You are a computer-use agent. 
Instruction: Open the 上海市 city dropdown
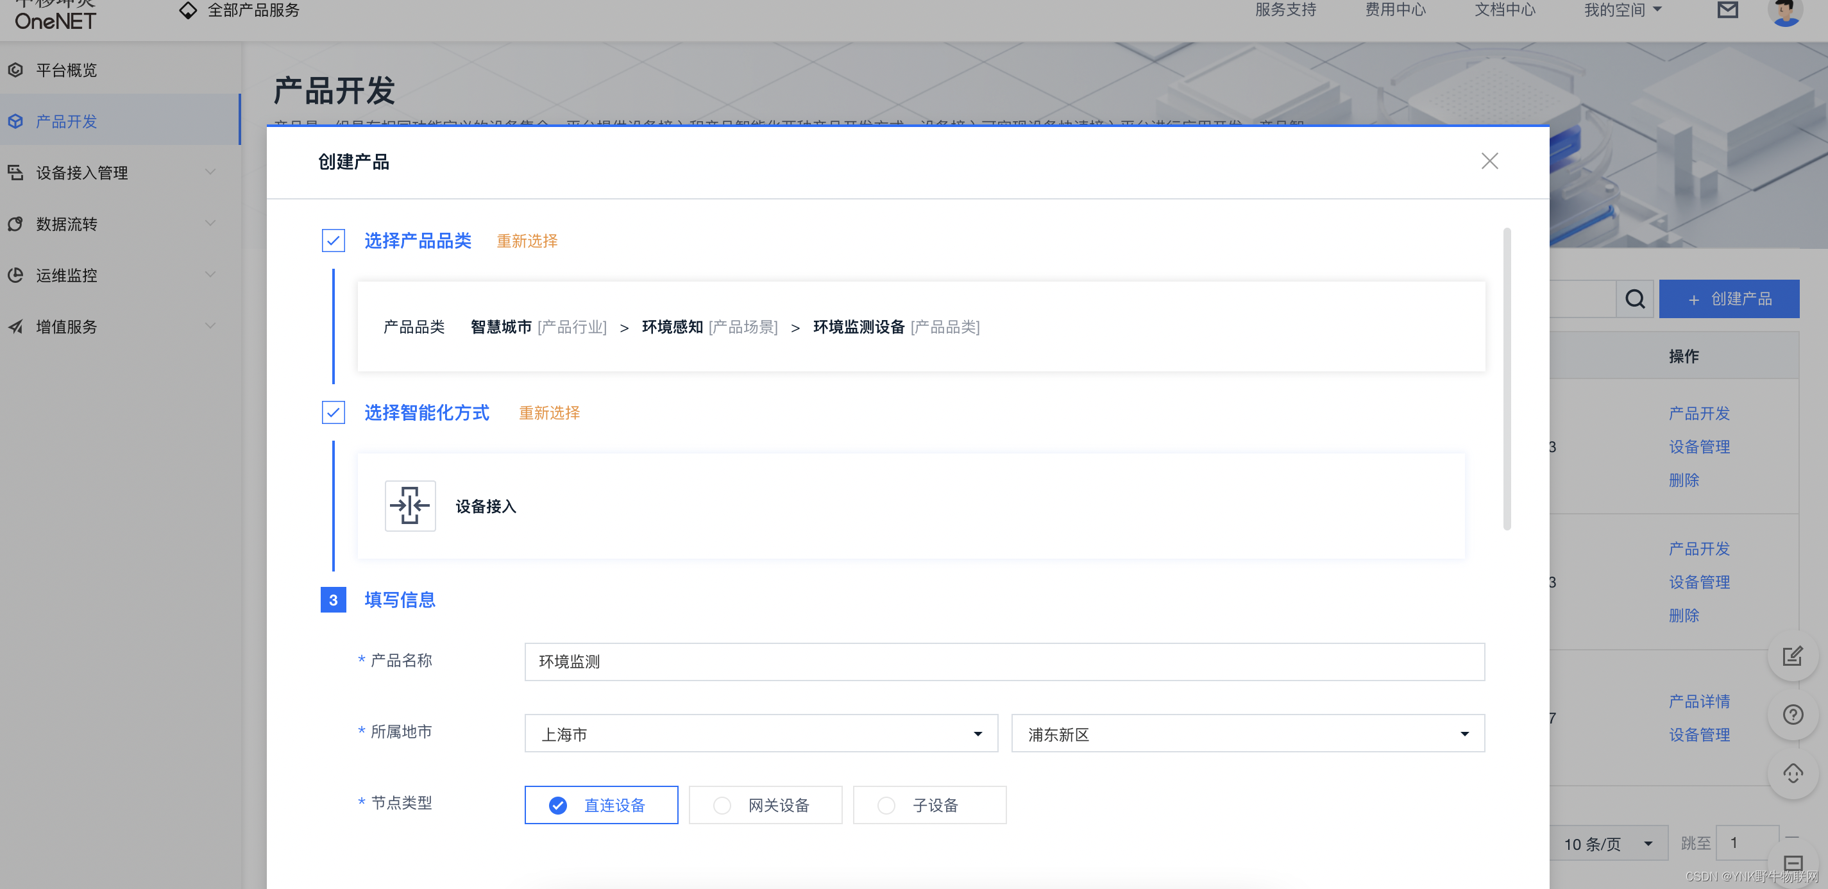[761, 734]
